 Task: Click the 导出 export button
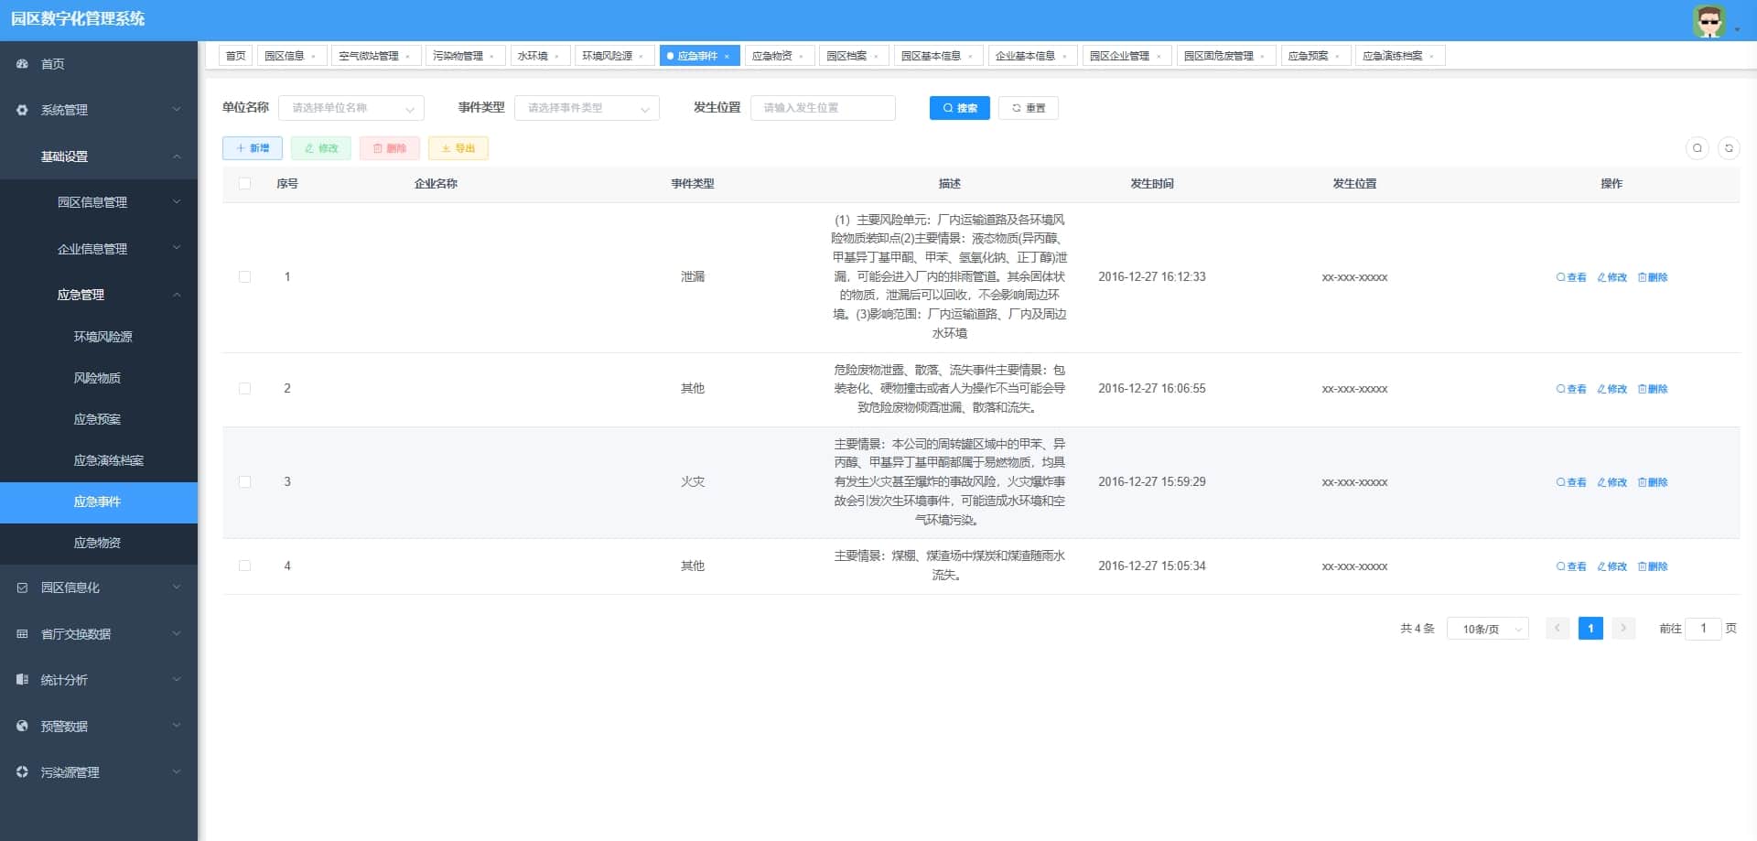tap(458, 148)
